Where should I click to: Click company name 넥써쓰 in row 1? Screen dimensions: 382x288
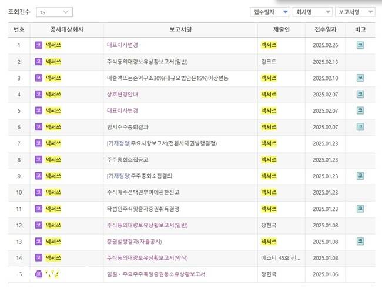(x=53, y=45)
